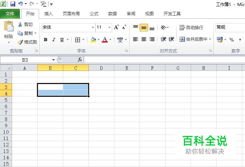245x167 pixels.
Task: Click the Name Box showing B3
Action: tap(25, 60)
